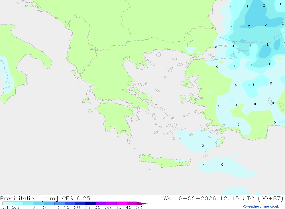Click the legend swatch between 10 and 15
This screenshot has width=285, height=209.
pyautogui.click(x=60, y=203)
